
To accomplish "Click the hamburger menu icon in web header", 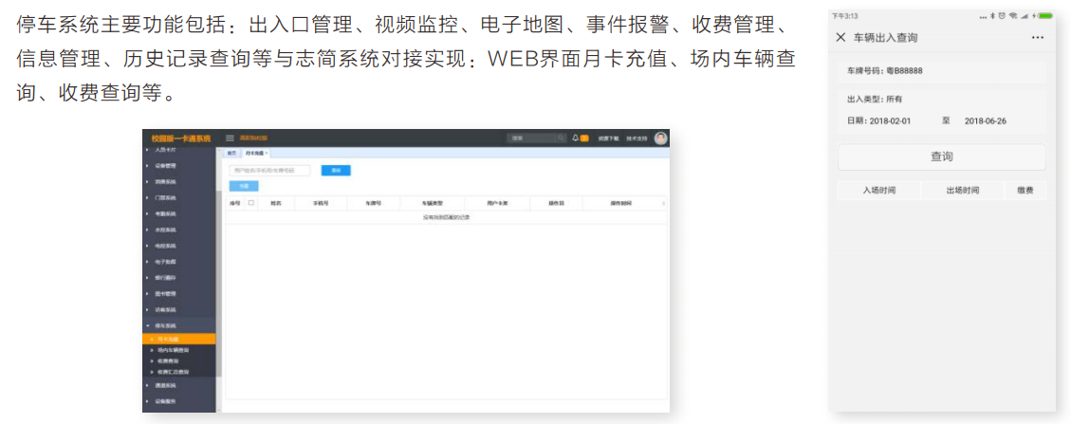I will click(x=230, y=138).
